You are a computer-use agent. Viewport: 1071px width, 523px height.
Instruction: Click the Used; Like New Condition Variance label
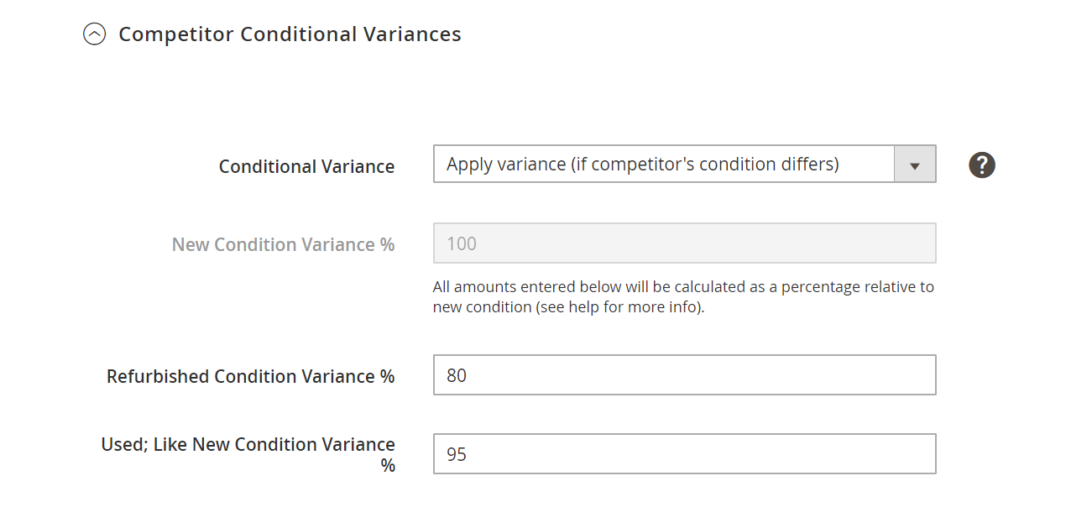coord(248,454)
